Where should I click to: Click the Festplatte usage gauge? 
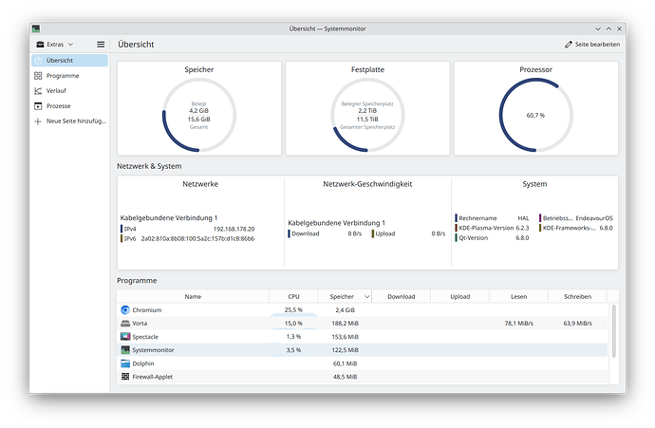click(367, 115)
